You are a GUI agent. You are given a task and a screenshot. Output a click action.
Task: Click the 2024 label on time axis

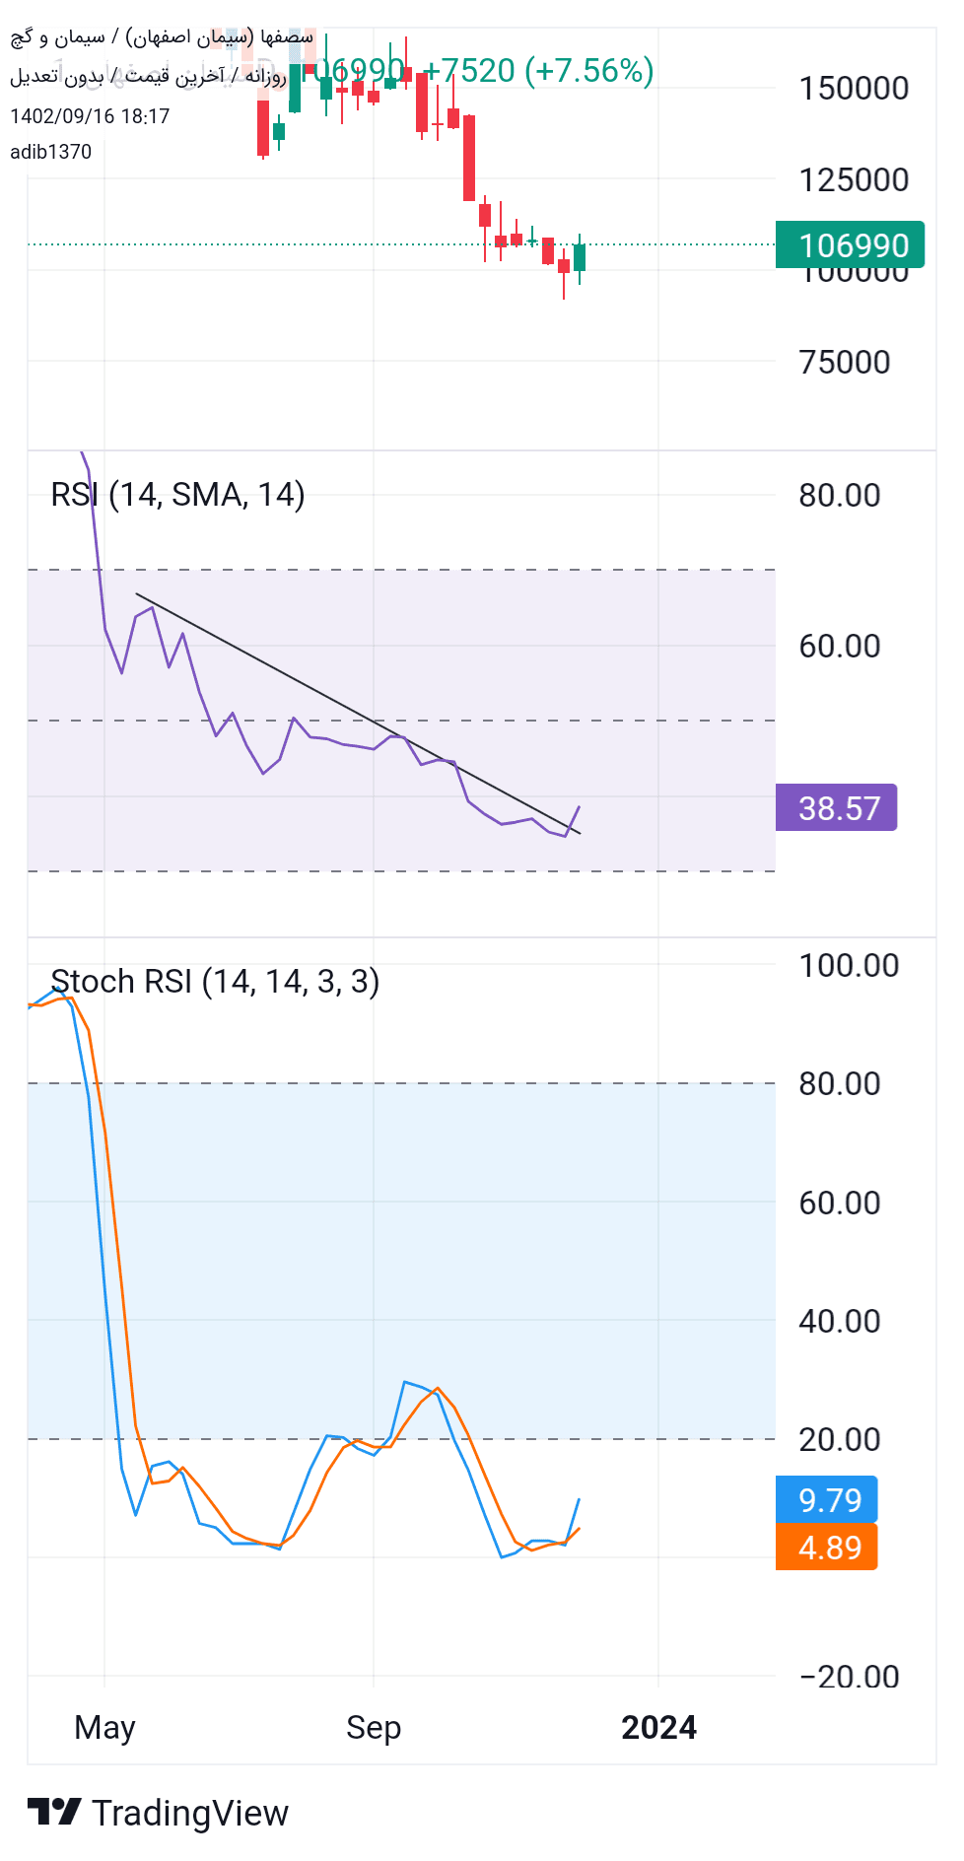click(658, 1727)
